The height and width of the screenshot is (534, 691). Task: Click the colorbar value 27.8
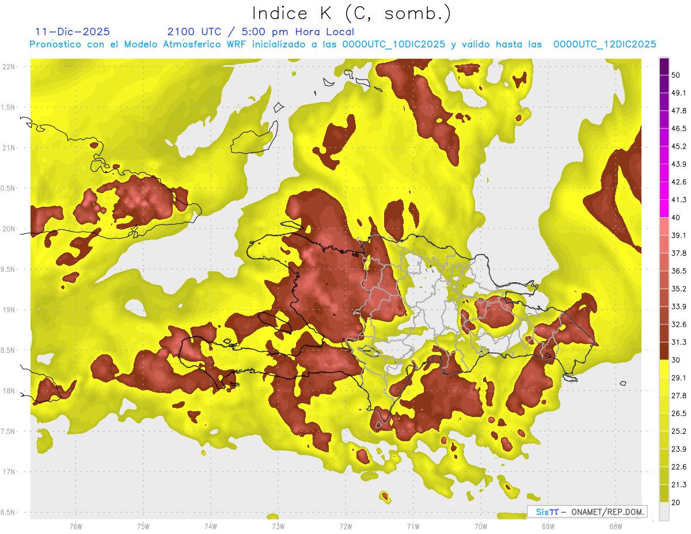coord(679,396)
